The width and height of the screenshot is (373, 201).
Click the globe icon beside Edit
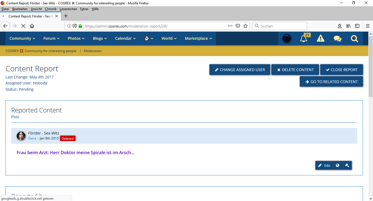click(x=338, y=165)
